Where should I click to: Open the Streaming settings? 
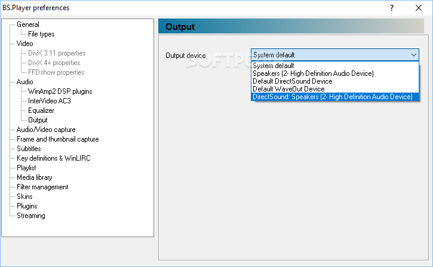tap(30, 216)
